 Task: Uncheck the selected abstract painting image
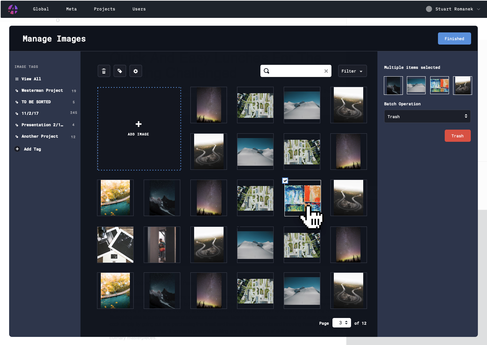pos(285,181)
